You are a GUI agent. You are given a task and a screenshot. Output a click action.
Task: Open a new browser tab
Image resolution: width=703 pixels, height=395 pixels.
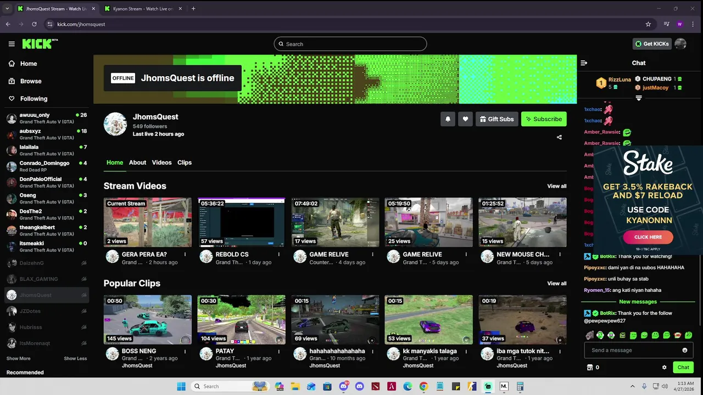[x=193, y=9]
